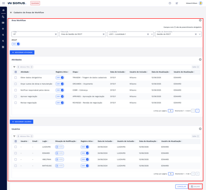This screenshot has width=206, height=190.
Task: Expand the Localidade dropdown
Action: pyautogui.click(x=151, y=34)
